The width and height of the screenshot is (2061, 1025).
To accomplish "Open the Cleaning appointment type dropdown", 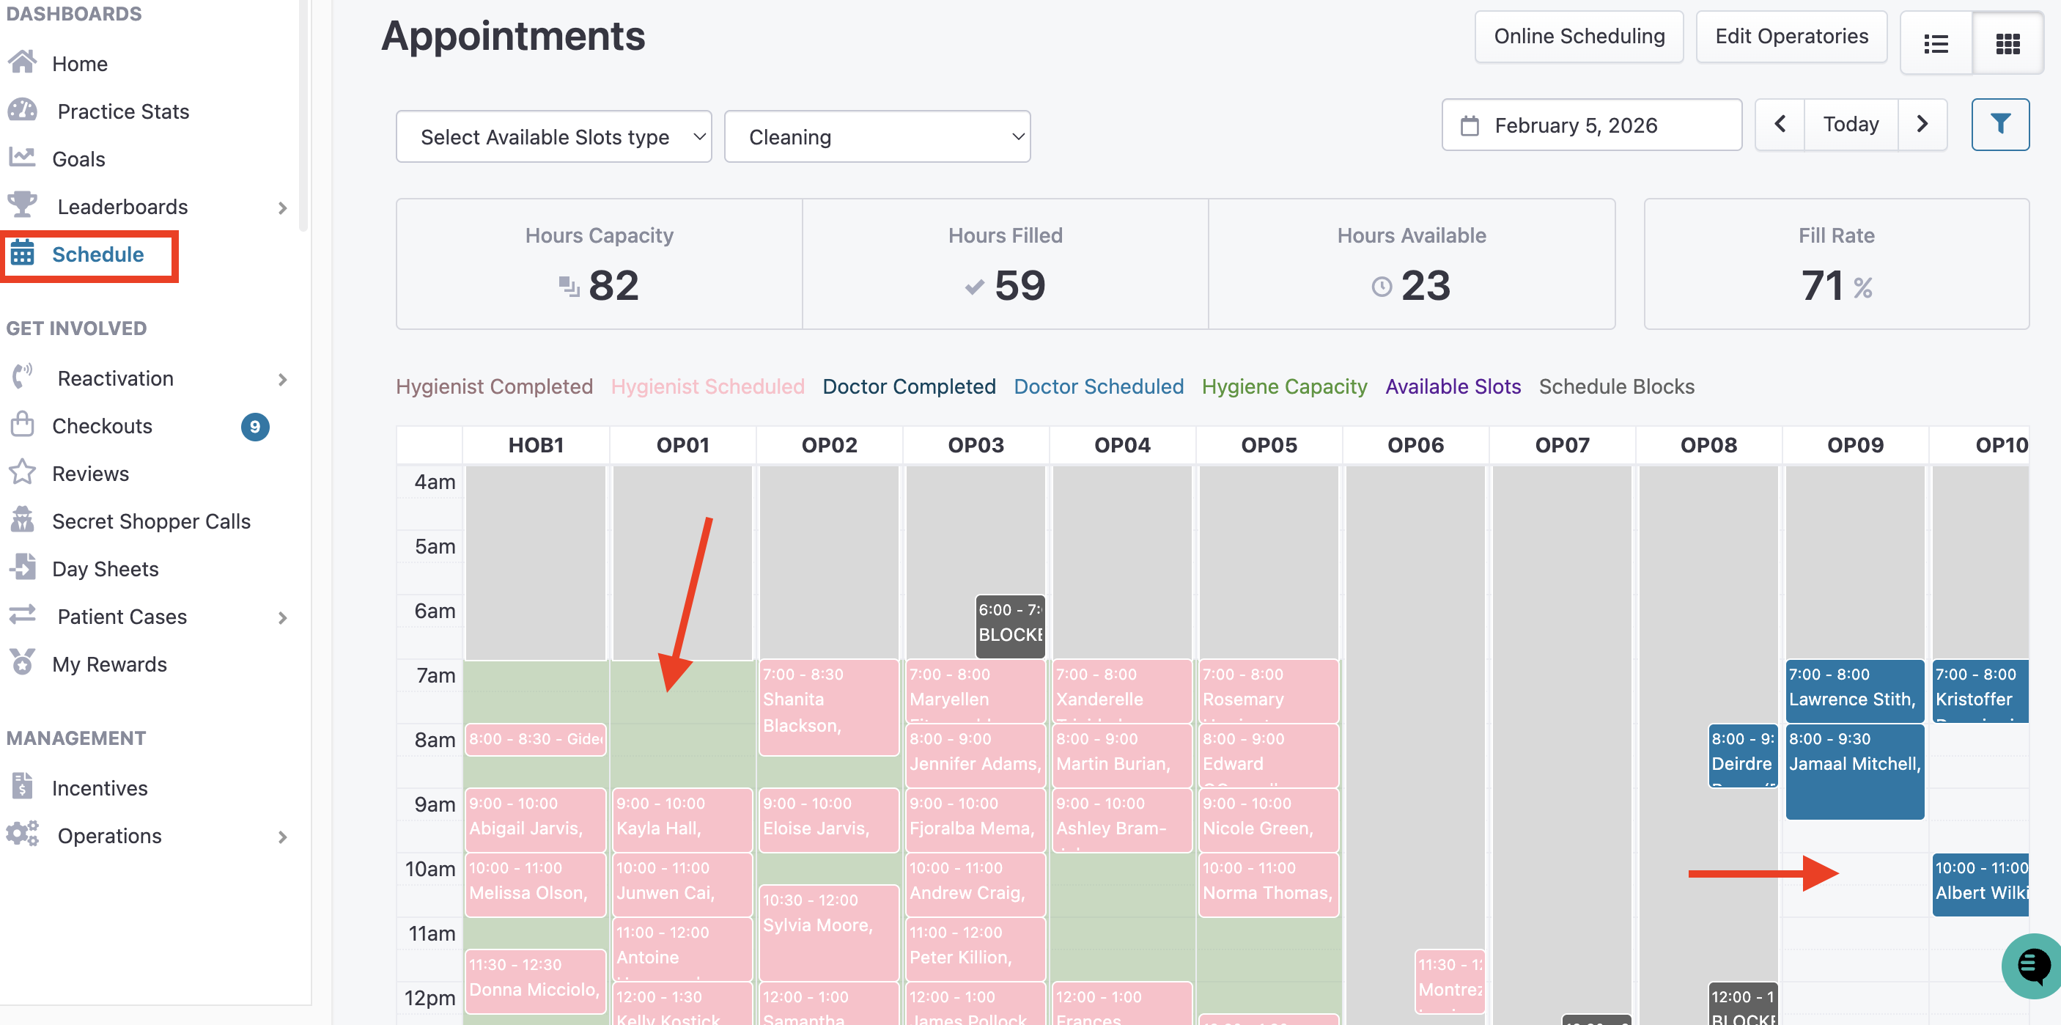I will [x=877, y=137].
